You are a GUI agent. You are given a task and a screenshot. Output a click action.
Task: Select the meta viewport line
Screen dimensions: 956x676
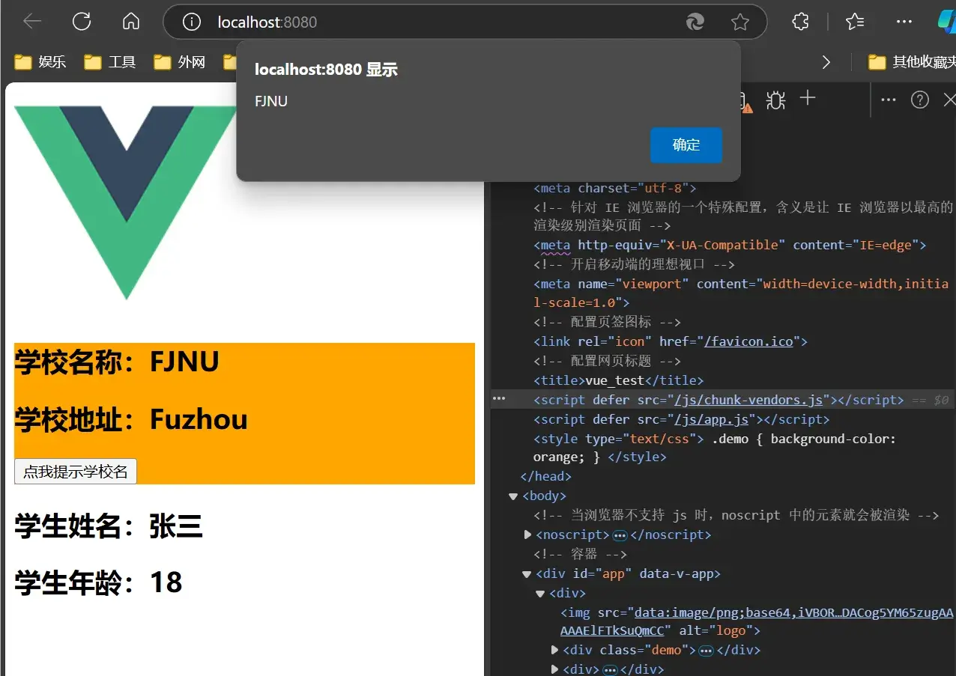click(741, 293)
